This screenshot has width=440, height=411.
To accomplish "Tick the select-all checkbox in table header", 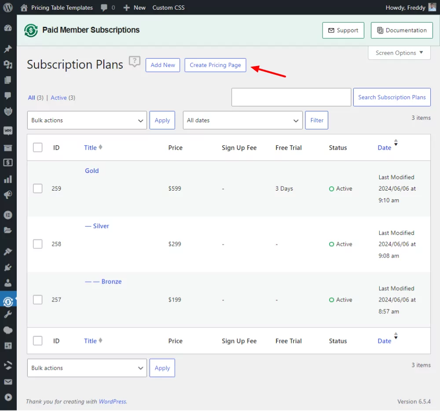I will [37, 147].
